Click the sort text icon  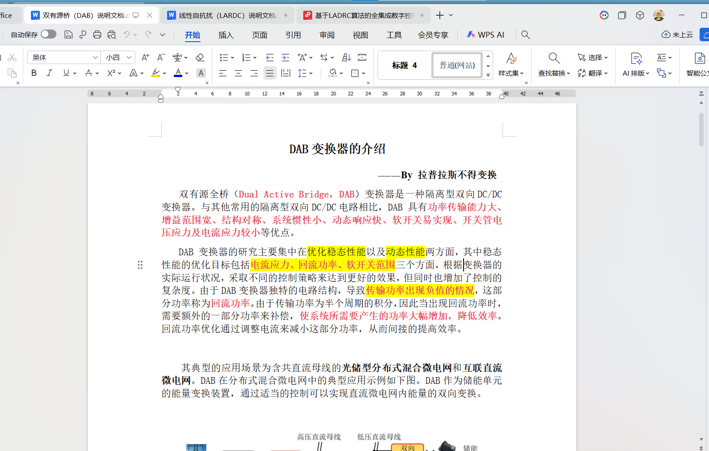(x=346, y=57)
